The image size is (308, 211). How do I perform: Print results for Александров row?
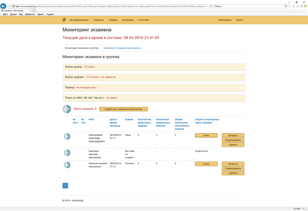pos(67,136)
